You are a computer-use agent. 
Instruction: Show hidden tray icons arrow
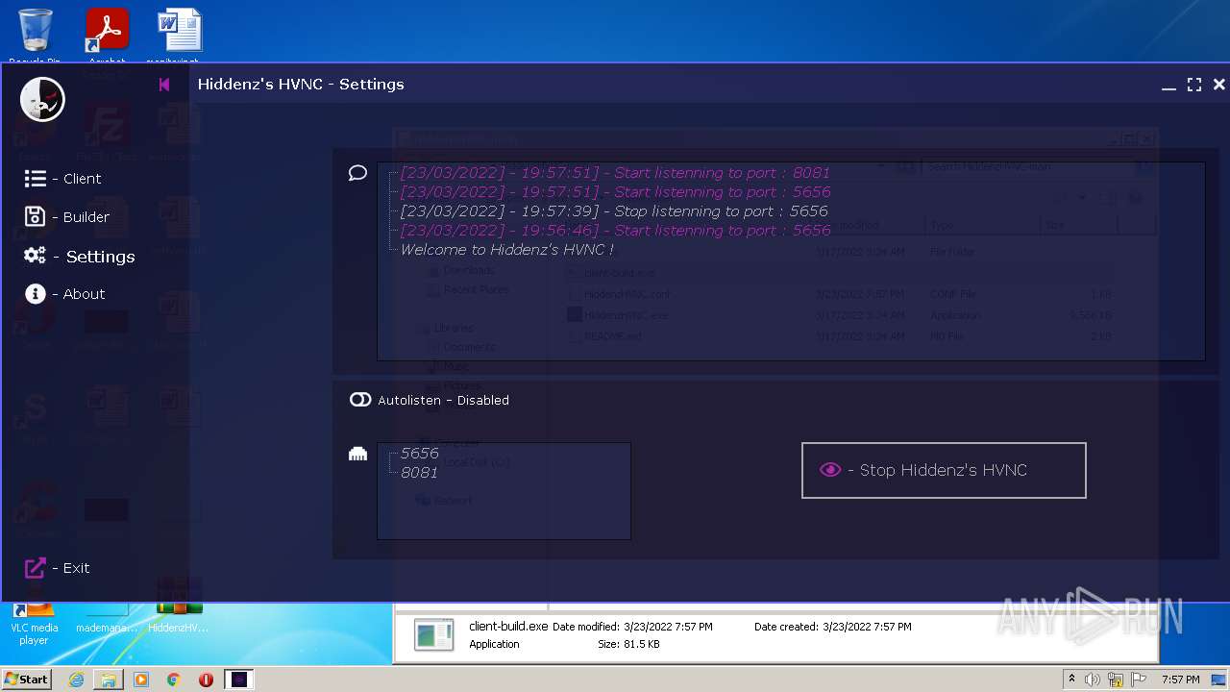[x=1071, y=680]
